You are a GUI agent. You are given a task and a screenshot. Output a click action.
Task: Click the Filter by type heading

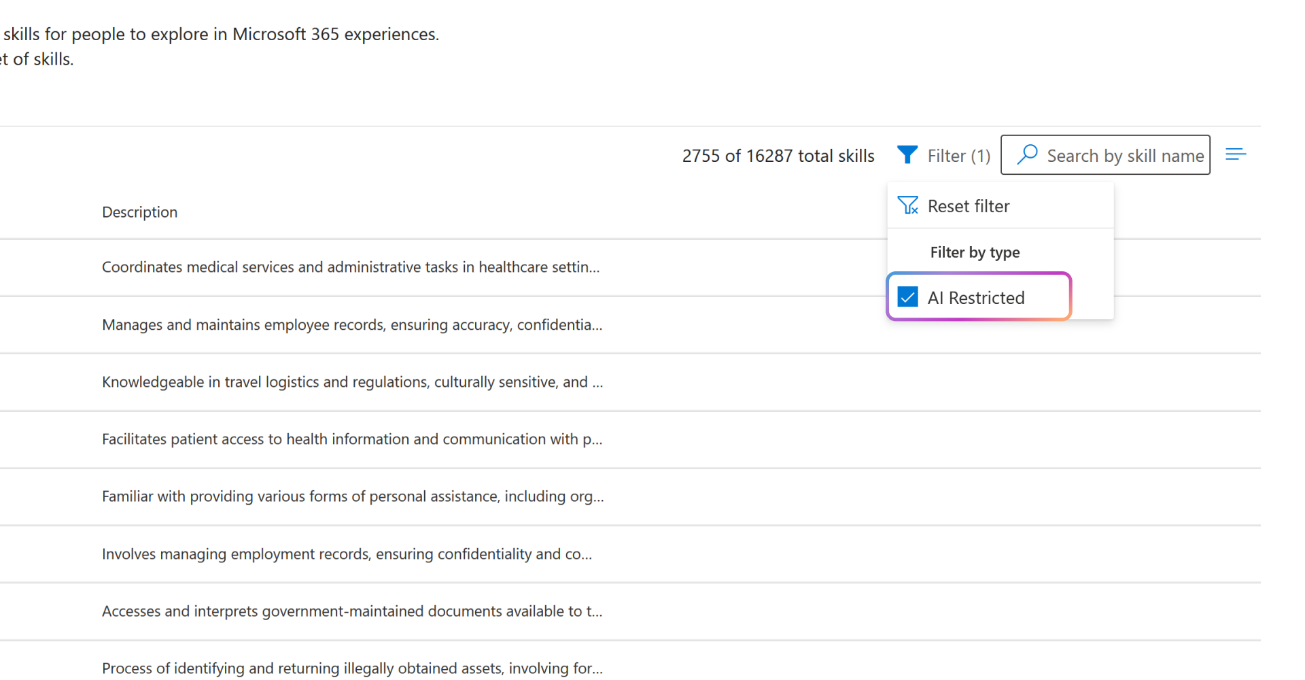coord(975,252)
